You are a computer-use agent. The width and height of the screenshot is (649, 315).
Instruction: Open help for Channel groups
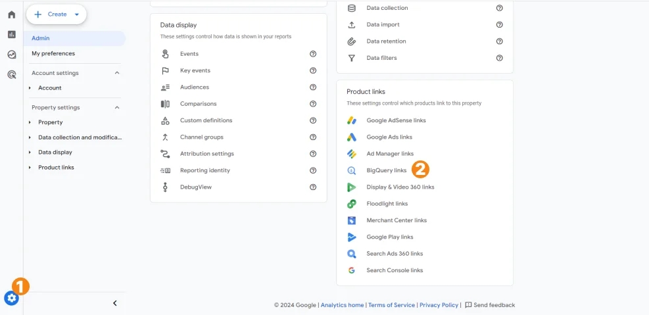point(313,137)
